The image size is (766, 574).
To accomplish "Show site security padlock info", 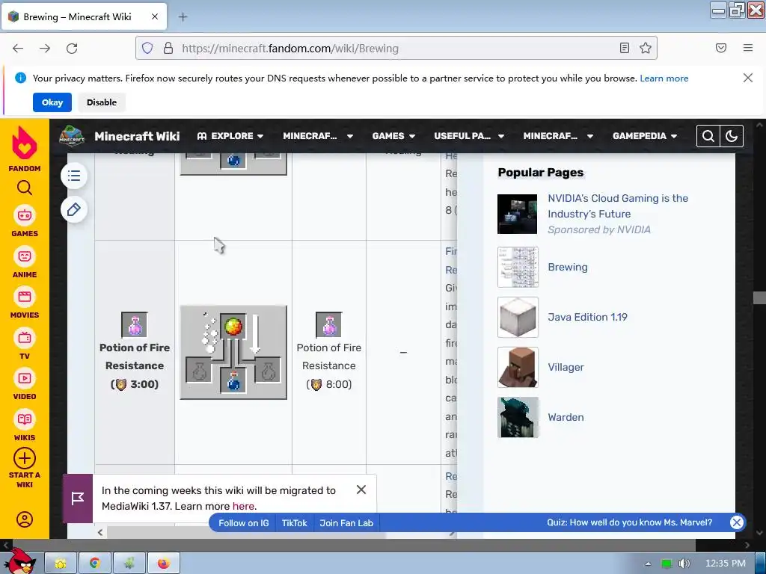I will (x=168, y=49).
